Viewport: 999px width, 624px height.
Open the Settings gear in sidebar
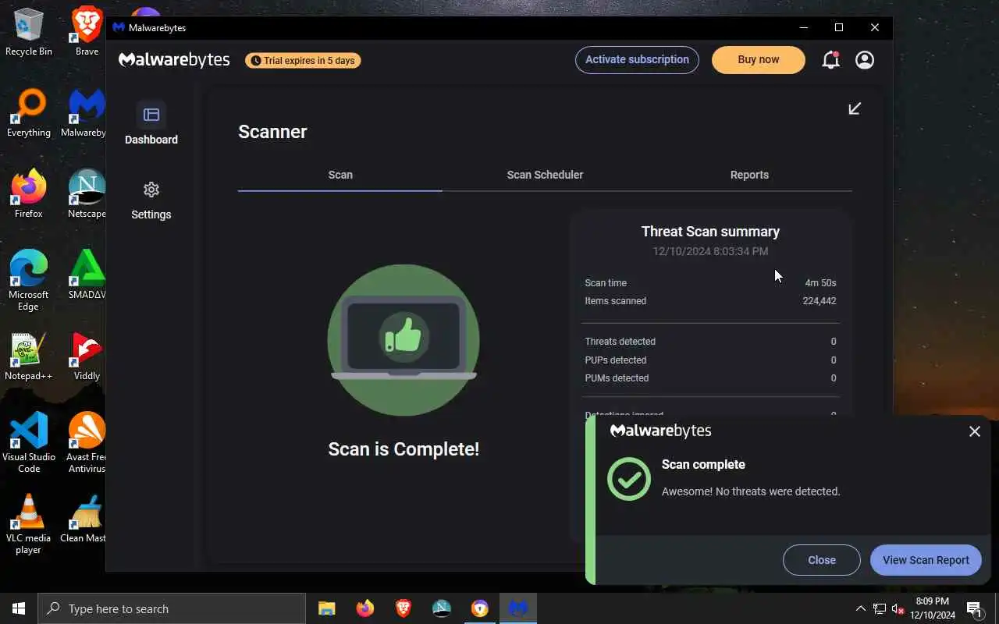click(151, 190)
